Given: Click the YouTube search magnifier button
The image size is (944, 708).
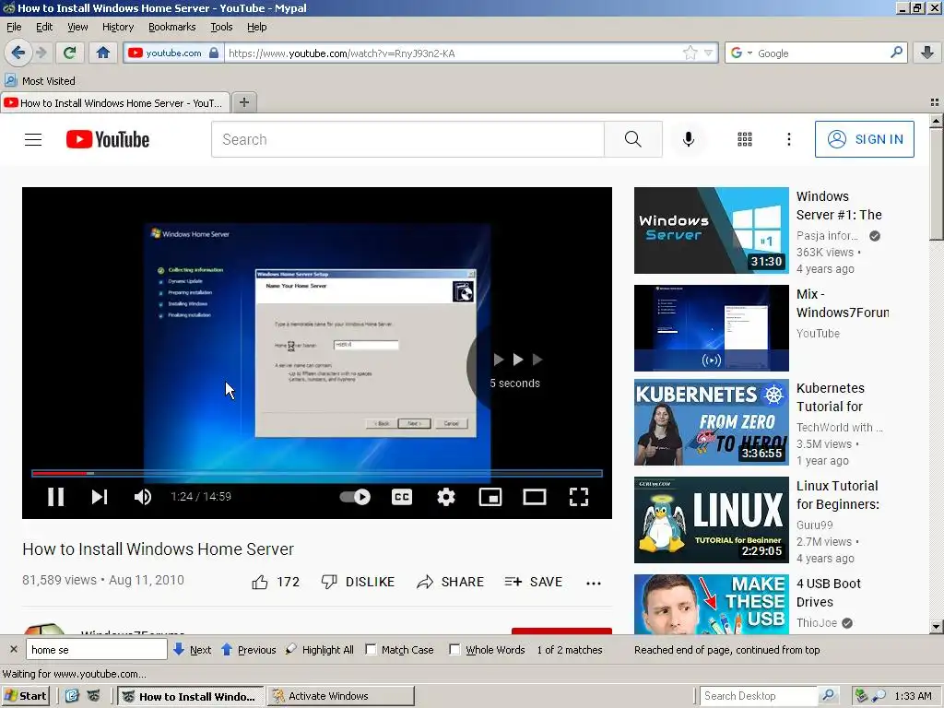Looking at the screenshot, I should (632, 140).
